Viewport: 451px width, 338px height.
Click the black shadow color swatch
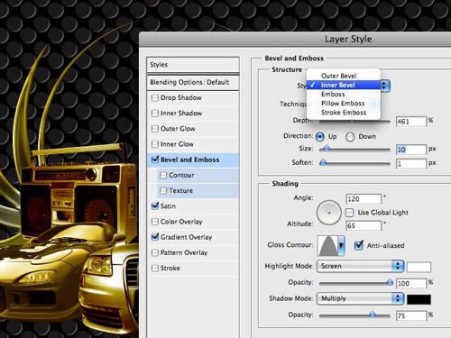coord(419,299)
